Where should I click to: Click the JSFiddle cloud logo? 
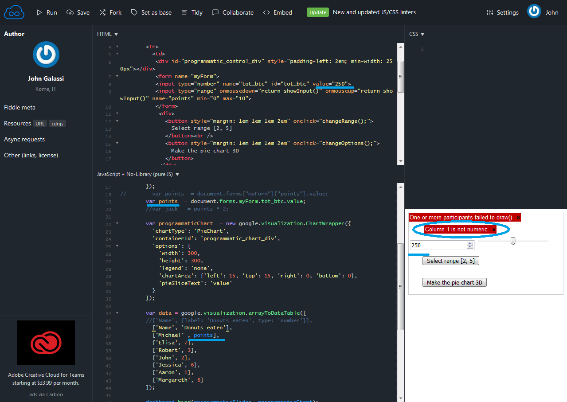(x=14, y=12)
